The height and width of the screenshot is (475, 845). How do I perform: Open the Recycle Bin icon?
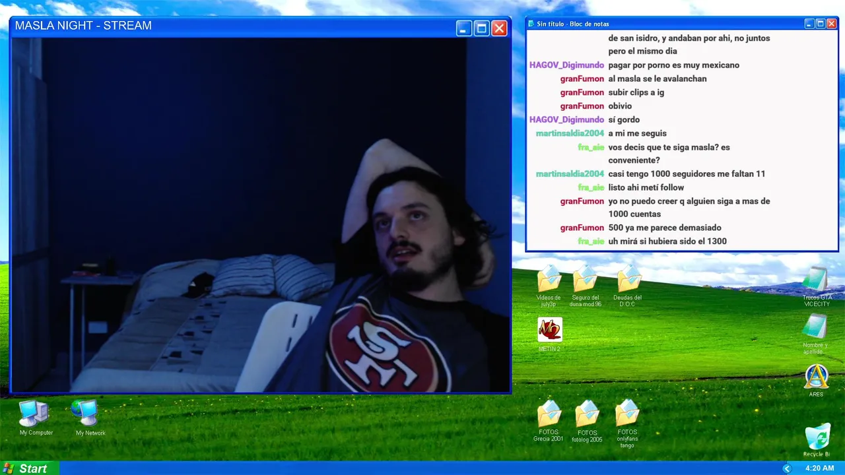[x=817, y=441]
